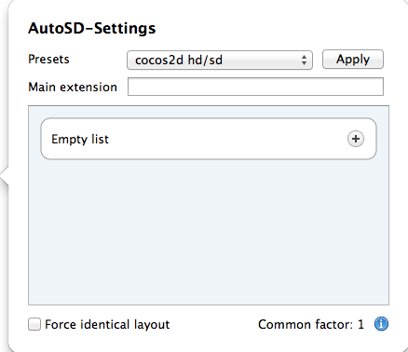Click the up arrow on the Presets popup
Viewport: 408px width, 352px height.
[304, 57]
